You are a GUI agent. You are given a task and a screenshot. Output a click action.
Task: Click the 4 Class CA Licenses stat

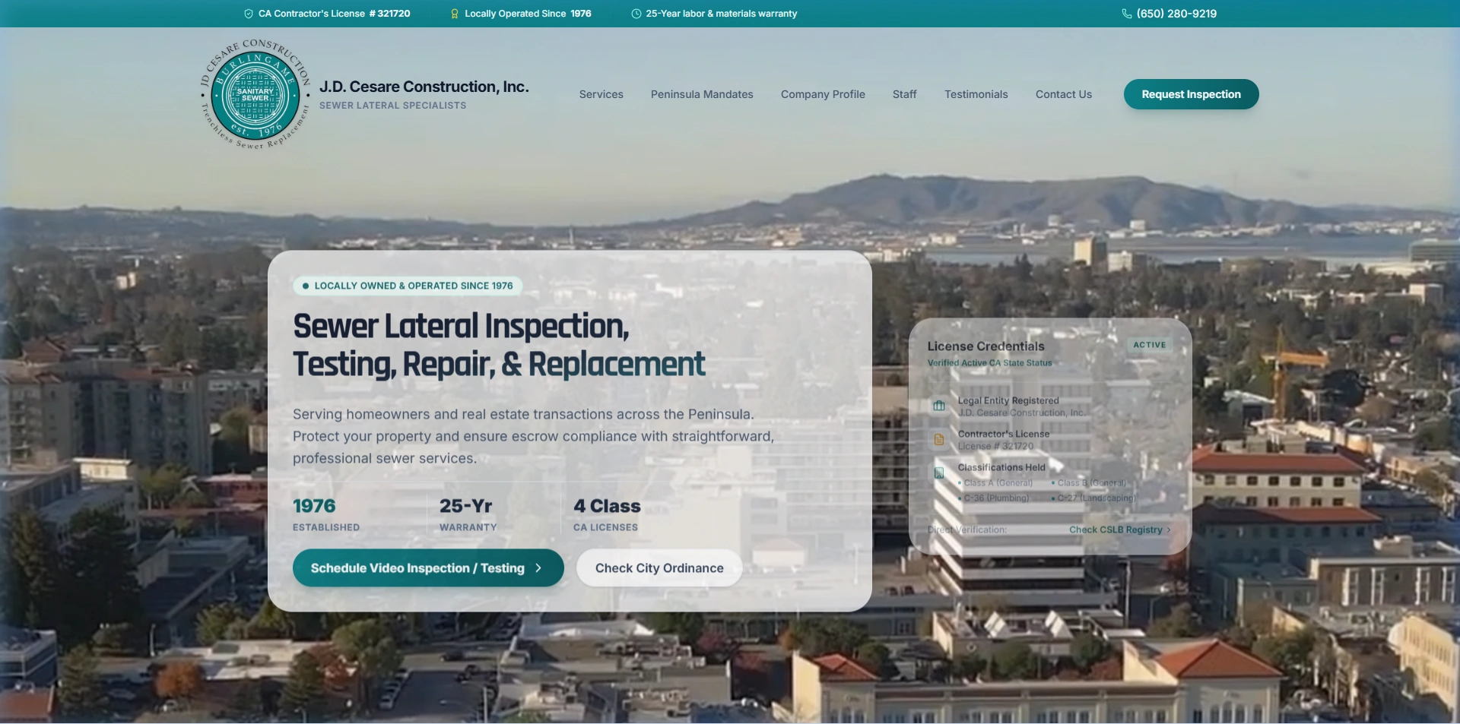coord(607,514)
